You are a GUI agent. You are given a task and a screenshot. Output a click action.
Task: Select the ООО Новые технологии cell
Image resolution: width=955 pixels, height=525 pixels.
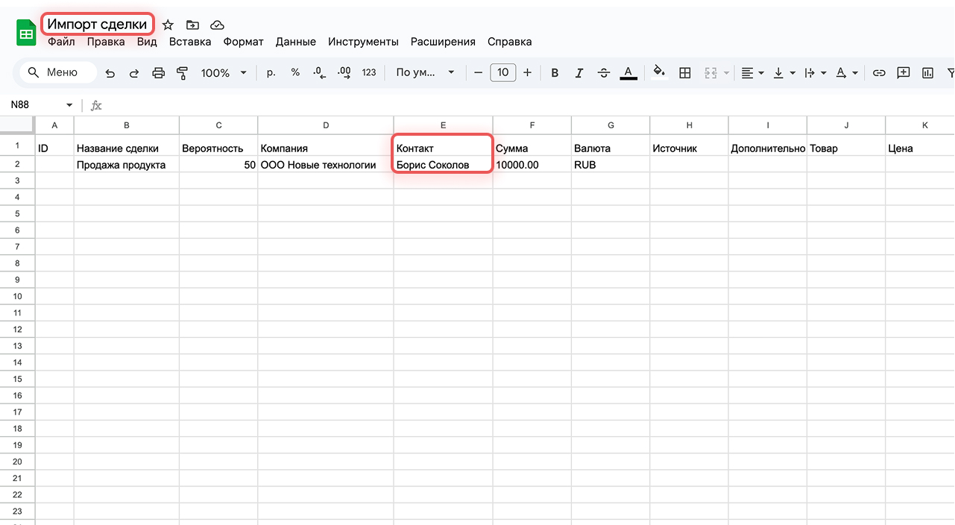point(326,164)
